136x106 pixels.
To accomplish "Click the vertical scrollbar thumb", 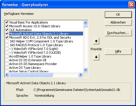I will tap(86, 26).
